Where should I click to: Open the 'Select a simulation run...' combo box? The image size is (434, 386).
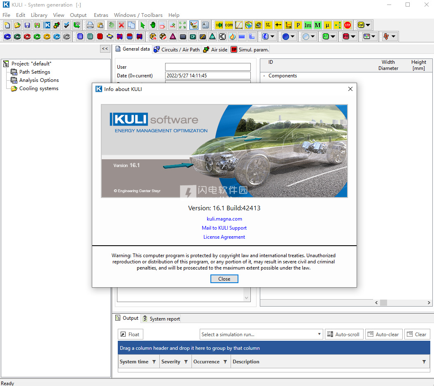pyautogui.click(x=261, y=334)
